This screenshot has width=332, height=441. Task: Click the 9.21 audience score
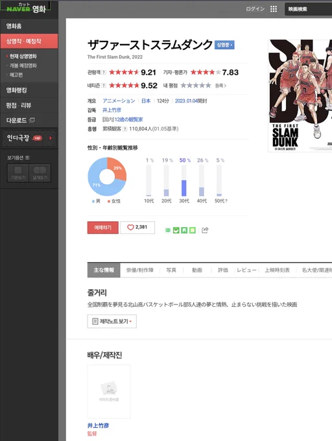[x=148, y=72]
